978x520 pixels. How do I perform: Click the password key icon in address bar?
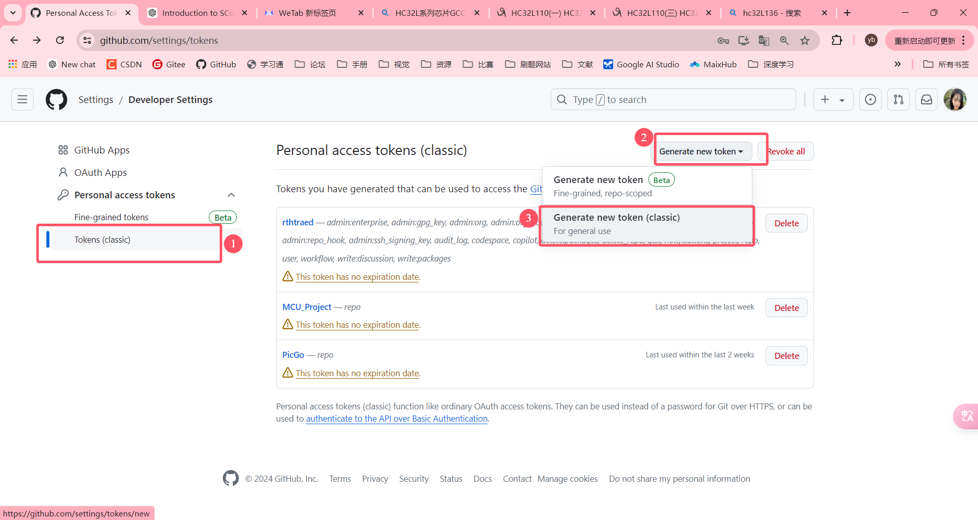pyautogui.click(x=723, y=40)
